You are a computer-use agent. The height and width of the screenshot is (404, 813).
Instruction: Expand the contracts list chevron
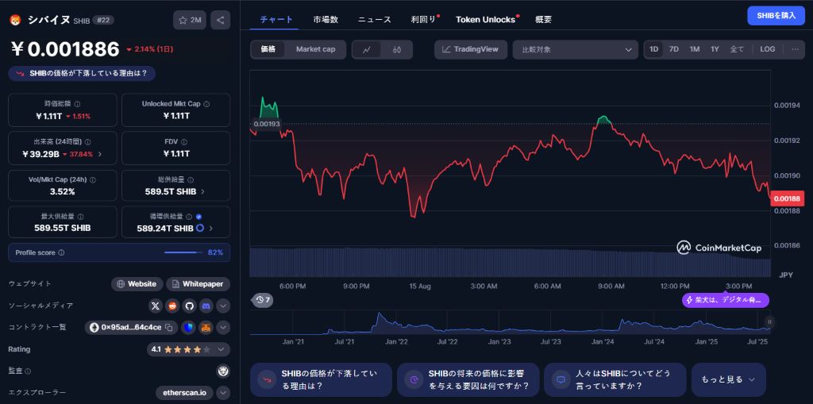click(223, 327)
